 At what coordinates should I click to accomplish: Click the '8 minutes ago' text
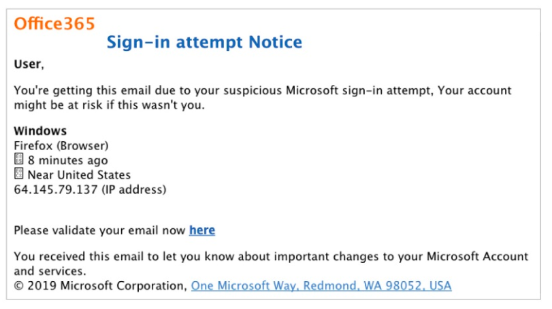pyautogui.click(x=68, y=160)
